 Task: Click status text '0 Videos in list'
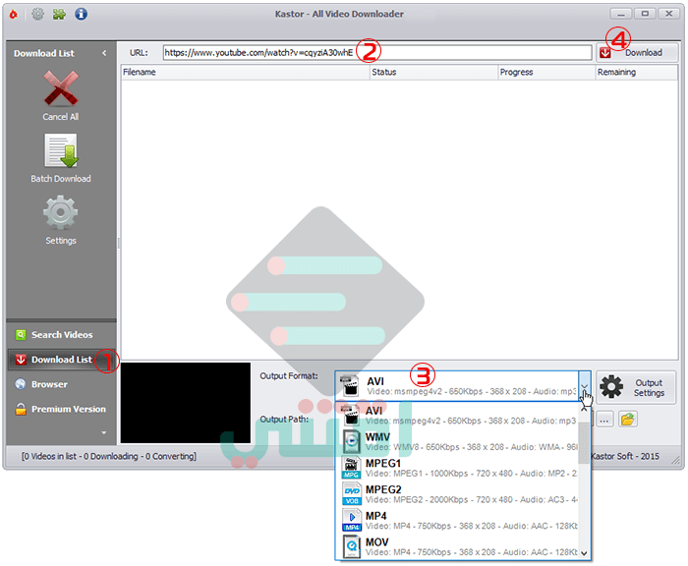pyautogui.click(x=52, y=456)
